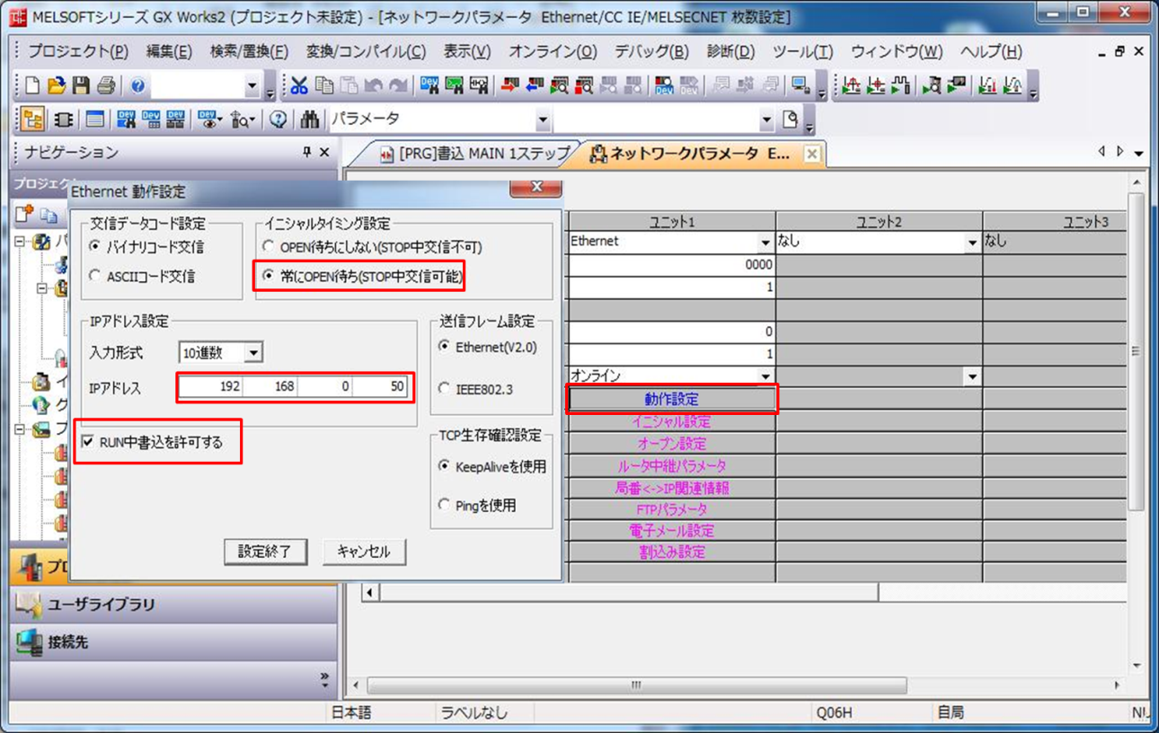Copy using the toolbar copy icon
Screen dimensions: 1159x733
[x=324, y=85]
